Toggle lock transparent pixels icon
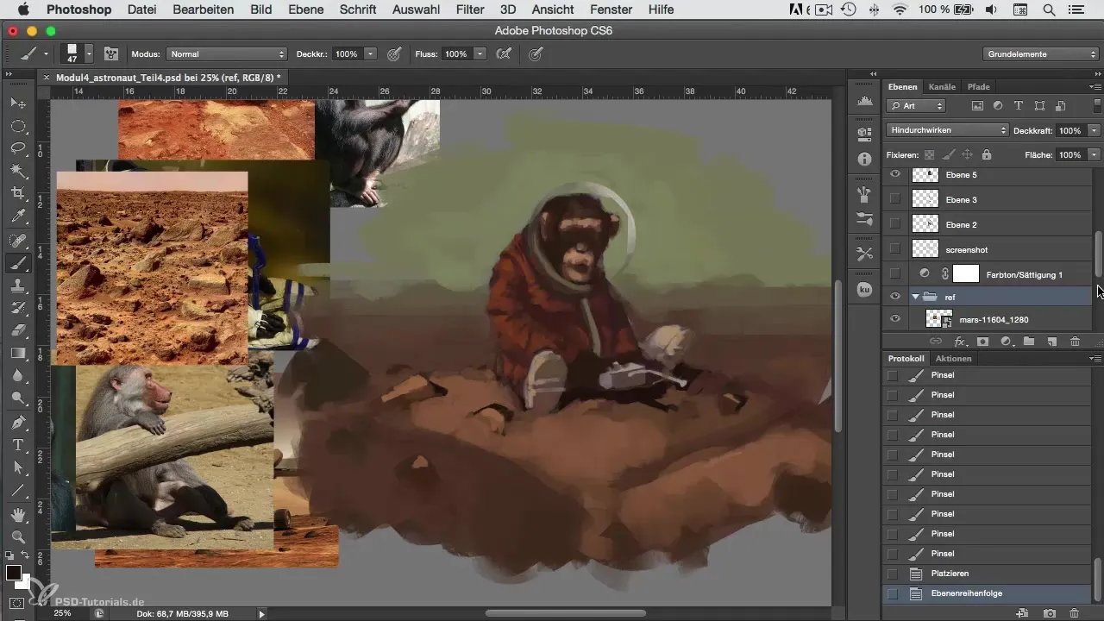 [x=929, y=154]
